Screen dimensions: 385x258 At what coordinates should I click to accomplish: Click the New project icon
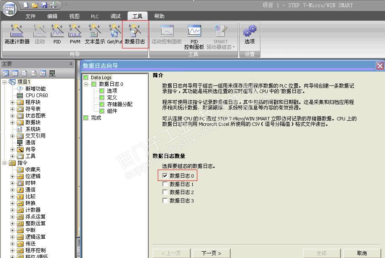[26, 5]
